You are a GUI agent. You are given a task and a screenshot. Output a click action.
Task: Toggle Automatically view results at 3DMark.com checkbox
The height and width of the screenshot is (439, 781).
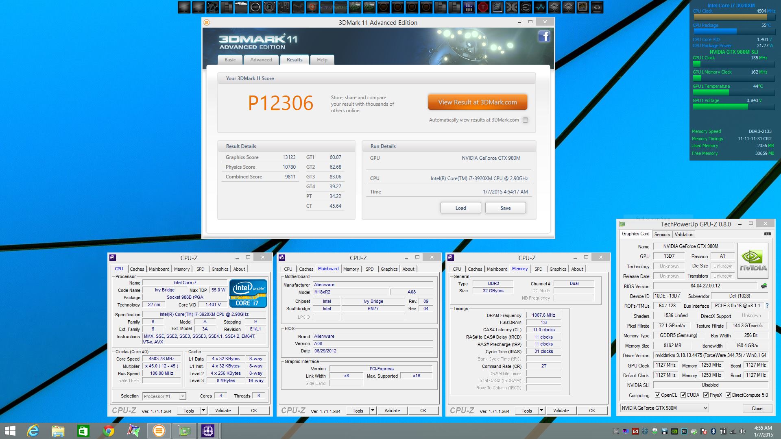pos(525,120)
